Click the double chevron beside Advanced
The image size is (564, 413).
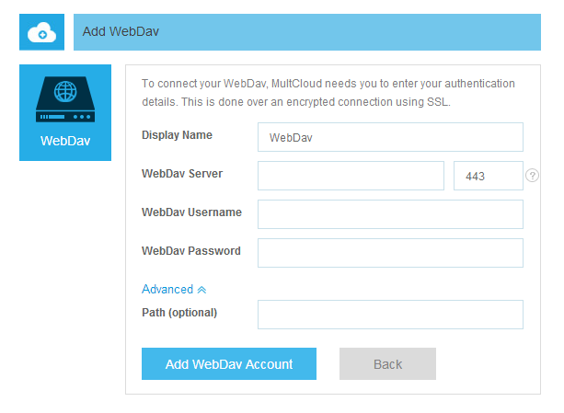[x=201, y=290]
